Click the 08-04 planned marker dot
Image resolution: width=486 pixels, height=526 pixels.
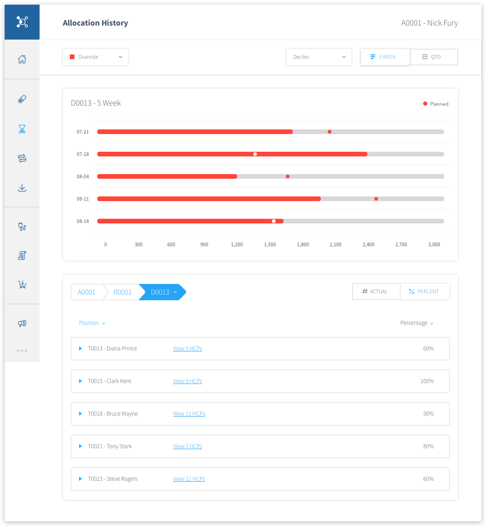[288, 176]
